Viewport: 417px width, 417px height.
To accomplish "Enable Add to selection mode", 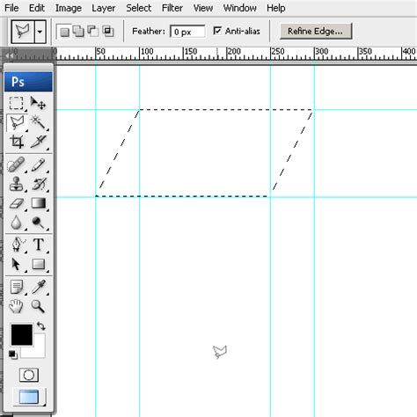I will pos(78,31).
